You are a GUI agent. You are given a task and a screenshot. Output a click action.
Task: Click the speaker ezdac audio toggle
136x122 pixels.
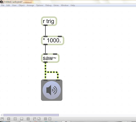pyautogui.click(x=52, y=90)
